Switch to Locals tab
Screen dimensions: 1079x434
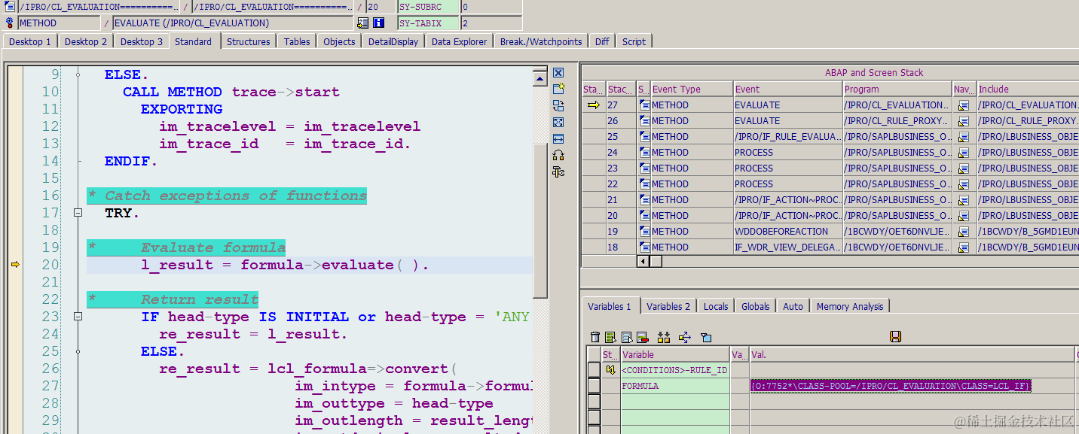(716, 306)
